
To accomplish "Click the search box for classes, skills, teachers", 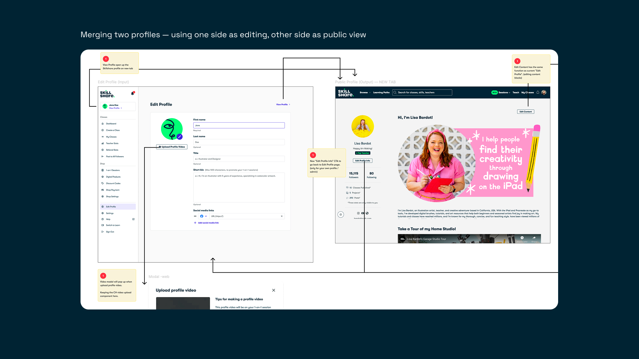I will pos(422,93).
